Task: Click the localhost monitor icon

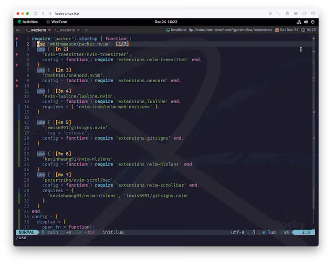Action: point(168,30)
